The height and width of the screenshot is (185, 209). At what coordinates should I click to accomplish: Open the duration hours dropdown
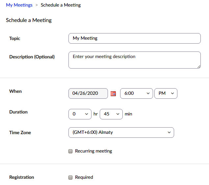(80, 114)
